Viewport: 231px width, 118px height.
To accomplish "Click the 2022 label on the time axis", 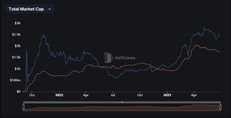I will pos(59,95).
